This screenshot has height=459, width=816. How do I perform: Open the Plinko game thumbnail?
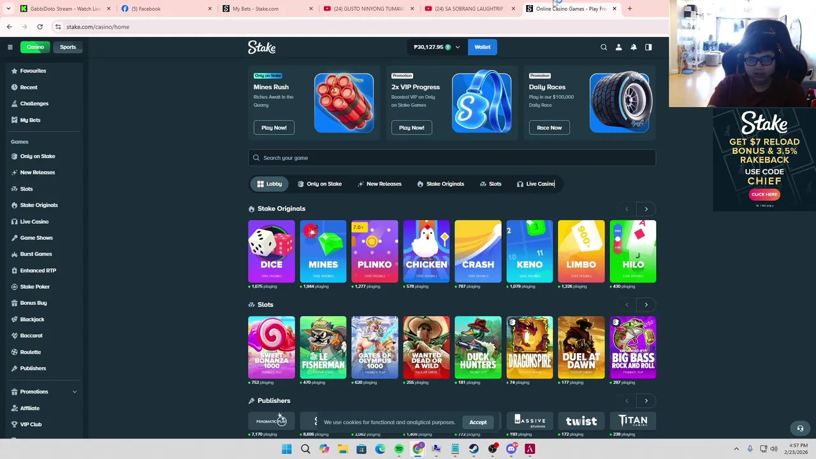tap(375, 251)
